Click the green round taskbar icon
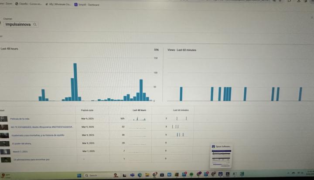 tap(191, 174)
